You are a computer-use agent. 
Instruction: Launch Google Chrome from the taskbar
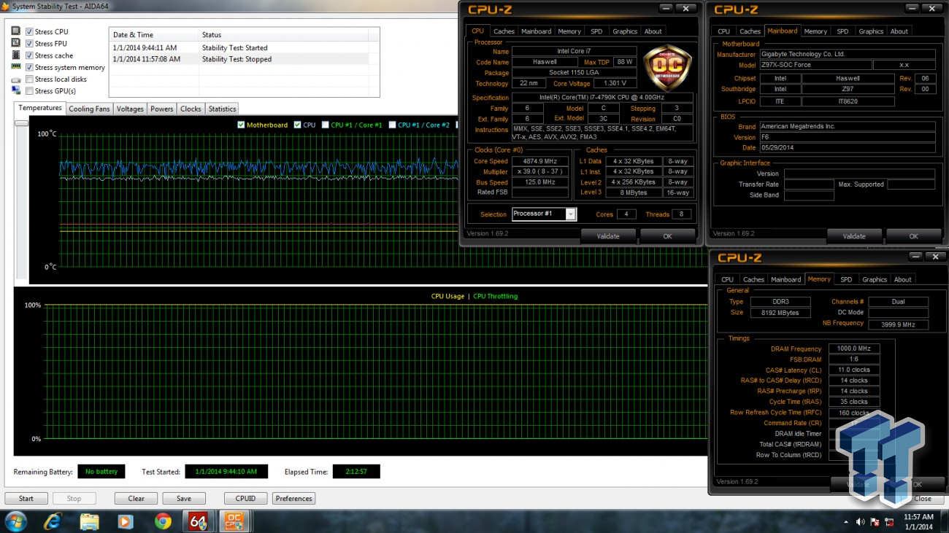coord(163,521)
